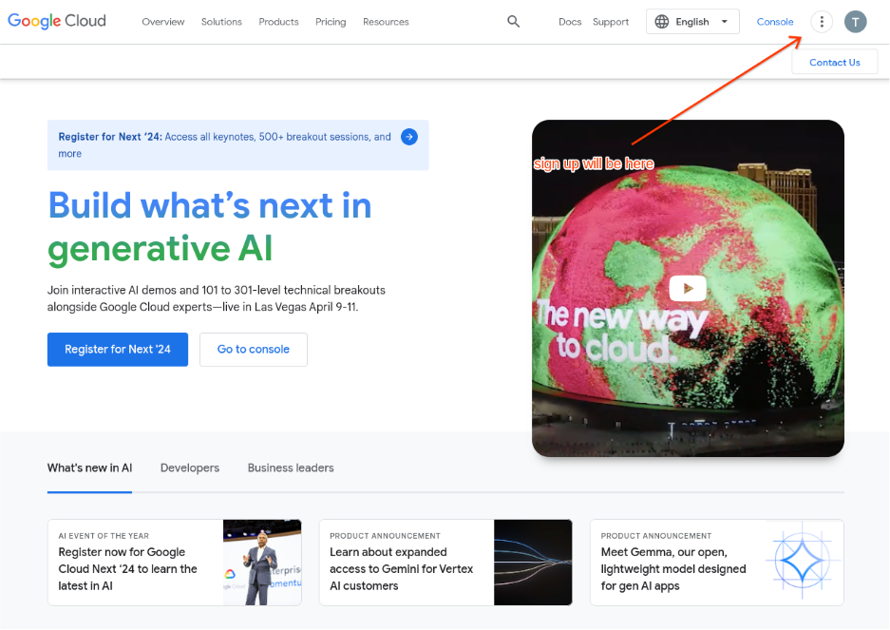Open the account avatar labeled T
The height and width of the screenshot is (630, 890).
pyautogui.click(x=856, y=22)
